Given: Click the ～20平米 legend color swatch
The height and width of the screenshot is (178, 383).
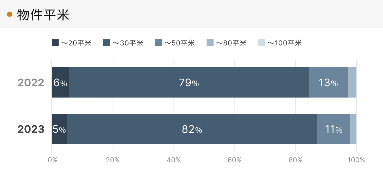Looking at the screenshot, I should 55,43.
